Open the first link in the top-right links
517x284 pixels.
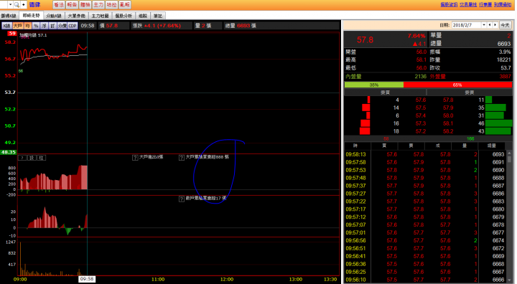449,4
